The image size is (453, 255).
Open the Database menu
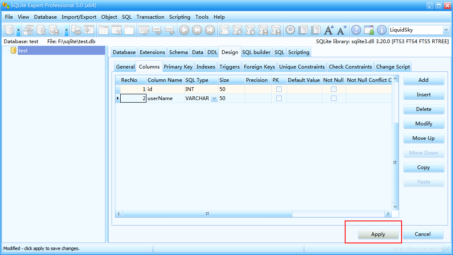pos(45,17)
